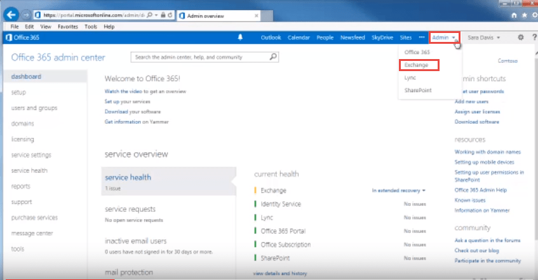The height and width of the screenshot is (280, 538).
Task: Open Newsfeed in top navigation
Action: [353, 37]
